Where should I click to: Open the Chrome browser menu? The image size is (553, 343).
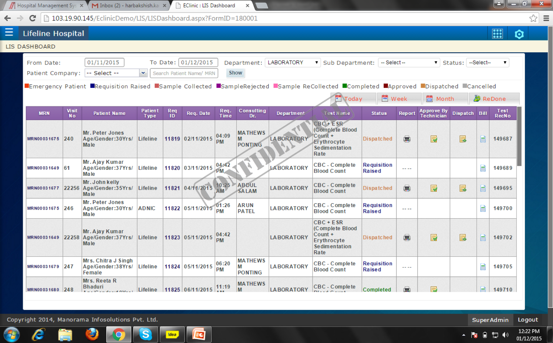[x=546, y=18]
